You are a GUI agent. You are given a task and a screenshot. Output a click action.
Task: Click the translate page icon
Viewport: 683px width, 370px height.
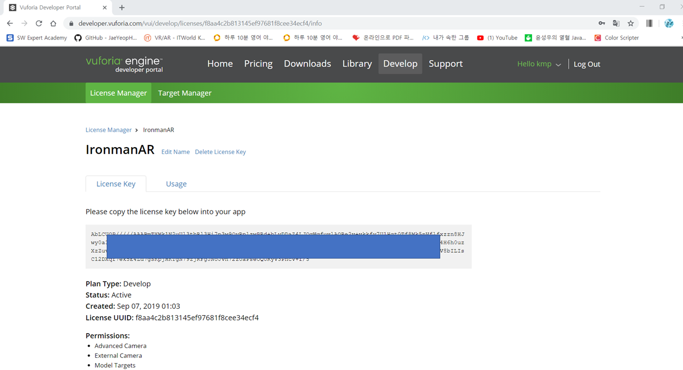pos(616,23)
